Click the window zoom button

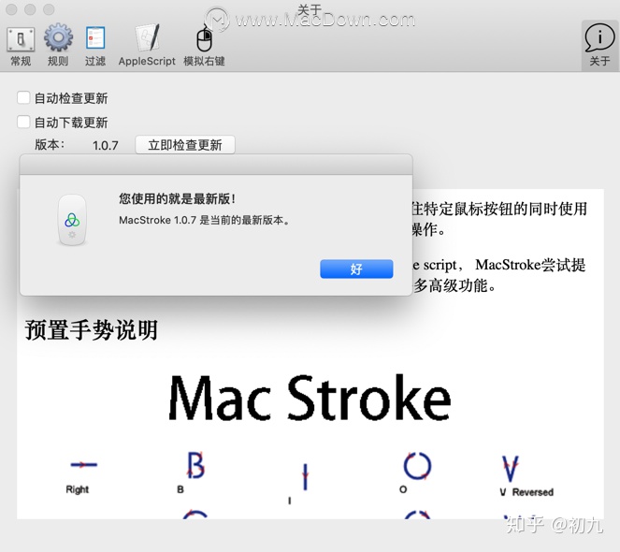[x=49, y=9]
